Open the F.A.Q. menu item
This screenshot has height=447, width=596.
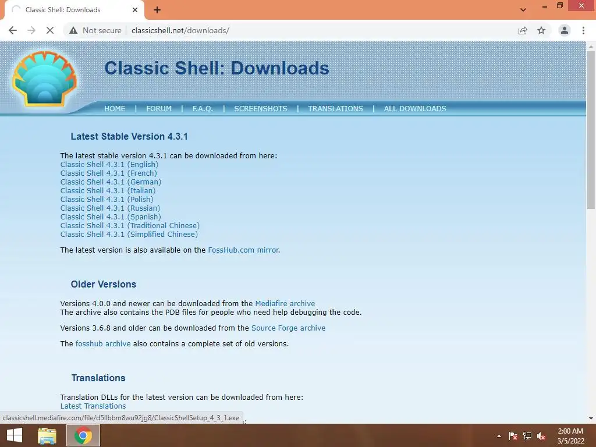tap(203, 109)
